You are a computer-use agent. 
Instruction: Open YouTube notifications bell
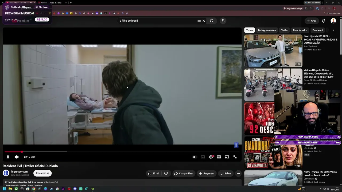click(x=324, y=21)
